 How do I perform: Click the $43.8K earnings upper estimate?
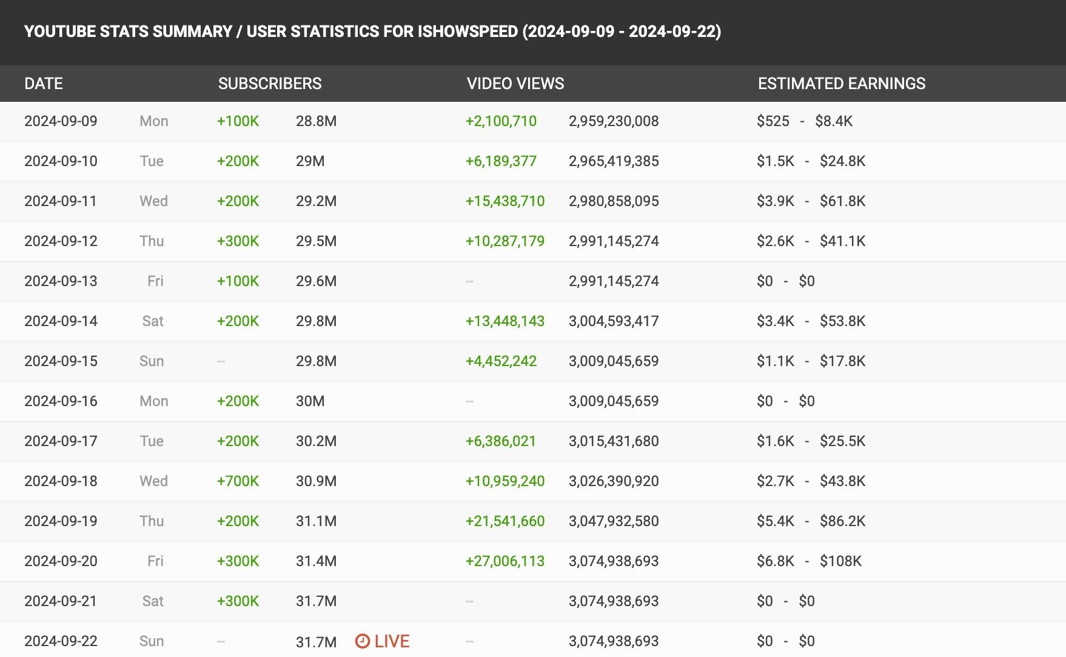(842, 481)
